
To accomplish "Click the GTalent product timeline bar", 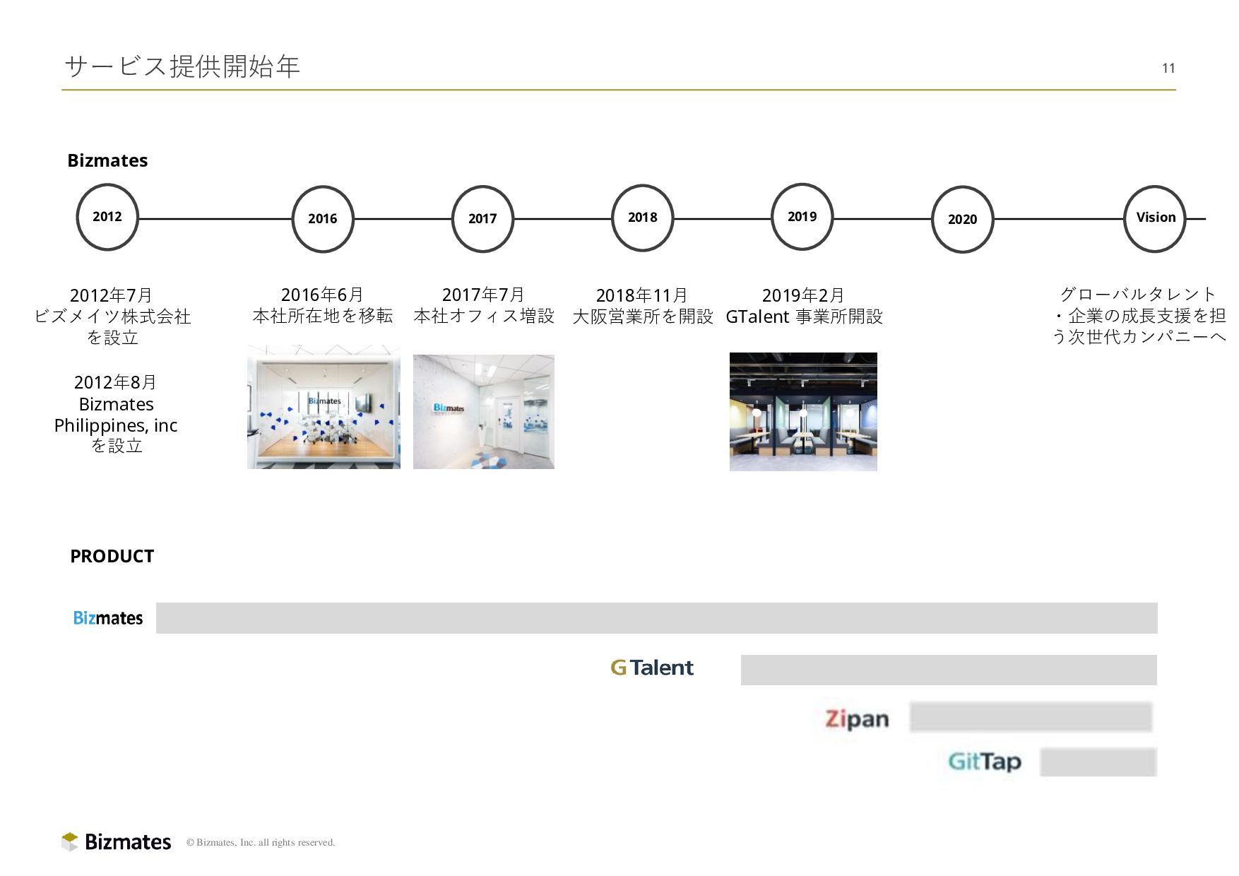I will pyautogui.click(x=949, y=670).
